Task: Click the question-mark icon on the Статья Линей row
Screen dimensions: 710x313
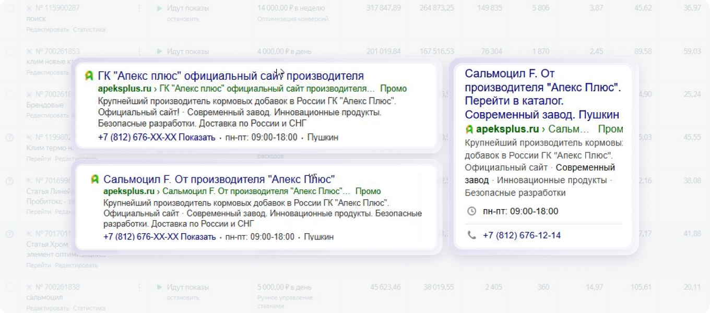Action: click(9, 181)
